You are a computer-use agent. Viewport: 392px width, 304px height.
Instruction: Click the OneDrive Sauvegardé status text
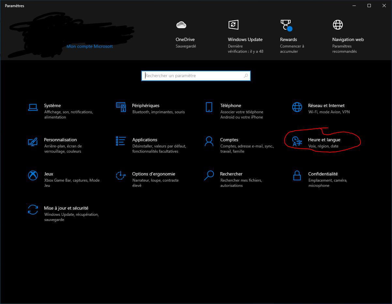point(186,46)
